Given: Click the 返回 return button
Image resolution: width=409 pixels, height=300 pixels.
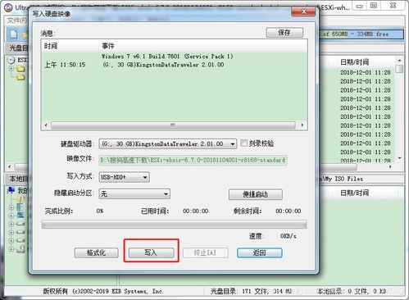Looking at the screenshot, I should point(259,252).
